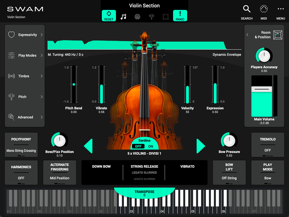Click the TRANSPOSE button
Viewport: 289px width, 217px height.
(x=144, y=193)
